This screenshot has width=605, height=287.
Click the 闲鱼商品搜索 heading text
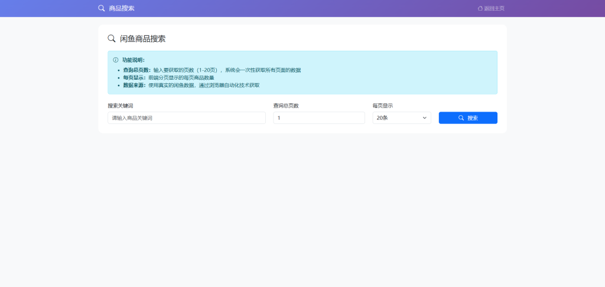(143, 38)
